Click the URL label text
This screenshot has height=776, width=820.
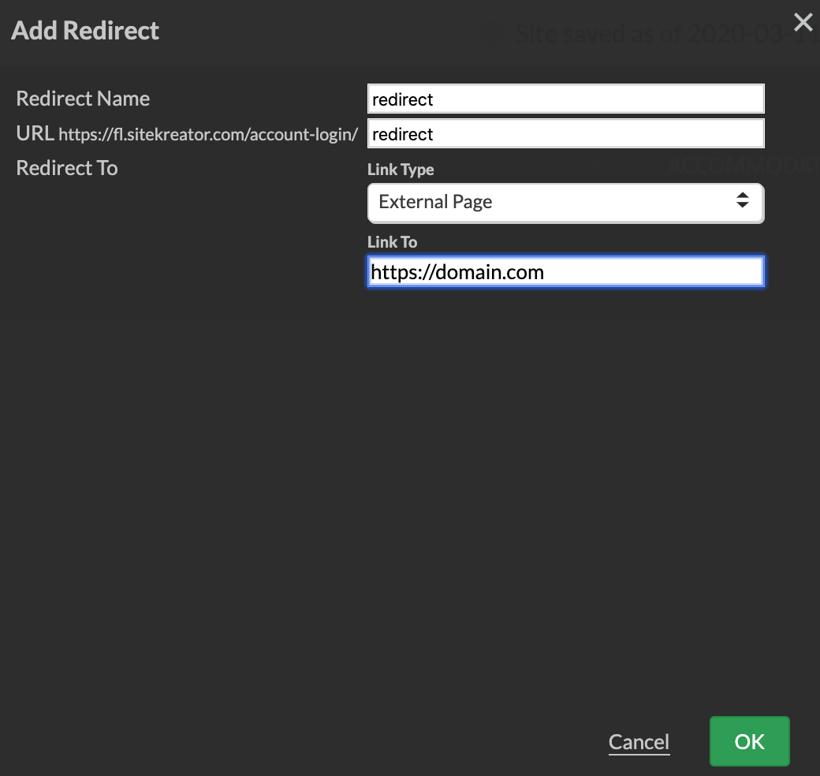35,134
